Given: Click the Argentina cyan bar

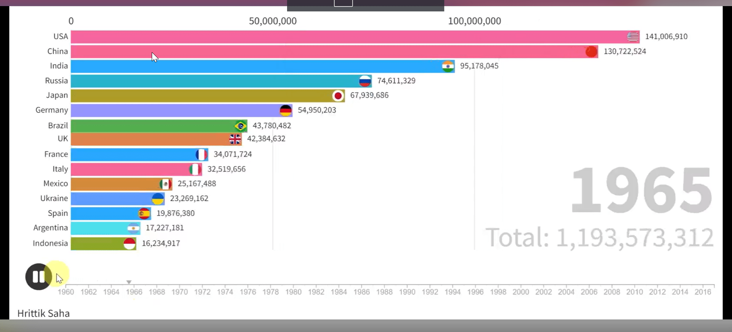Looking at the screenshot, I should [99, 228].
